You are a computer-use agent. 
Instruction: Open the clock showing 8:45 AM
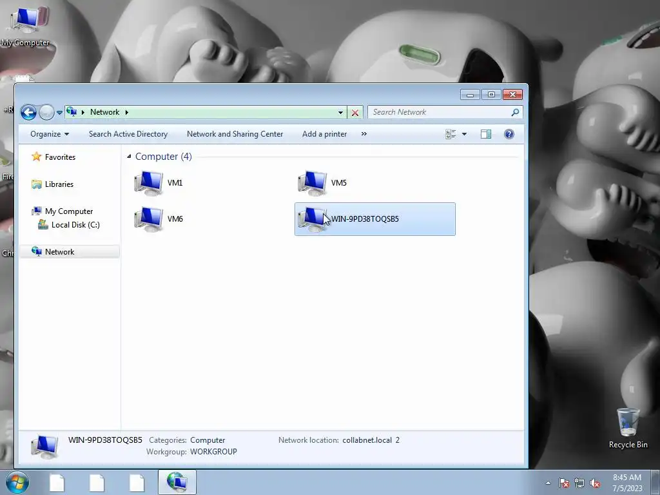pyautogui.click(x=627, y=483)
